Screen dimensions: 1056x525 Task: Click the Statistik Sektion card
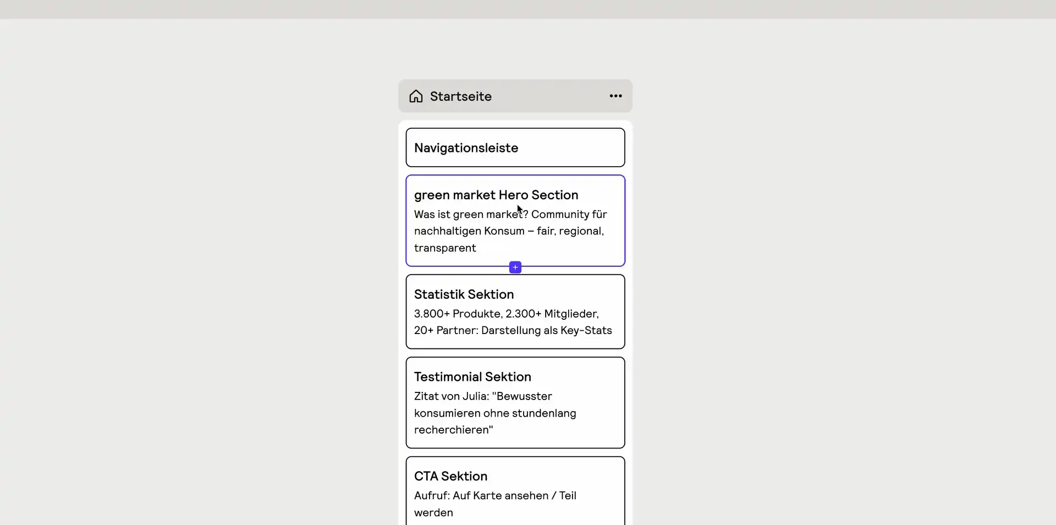coord(515,311)
